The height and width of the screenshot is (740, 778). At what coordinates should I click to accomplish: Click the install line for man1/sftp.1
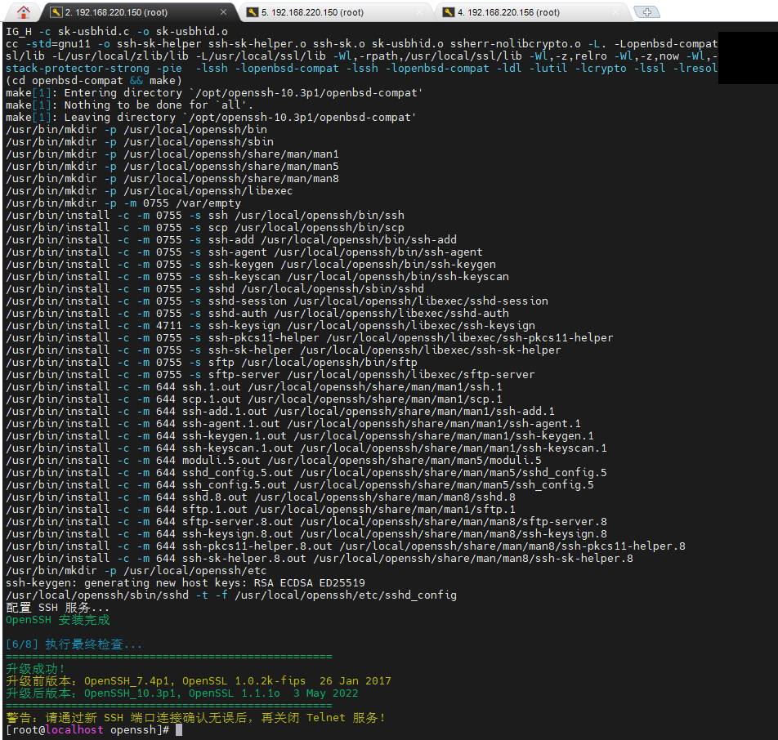tap(261, 510)
